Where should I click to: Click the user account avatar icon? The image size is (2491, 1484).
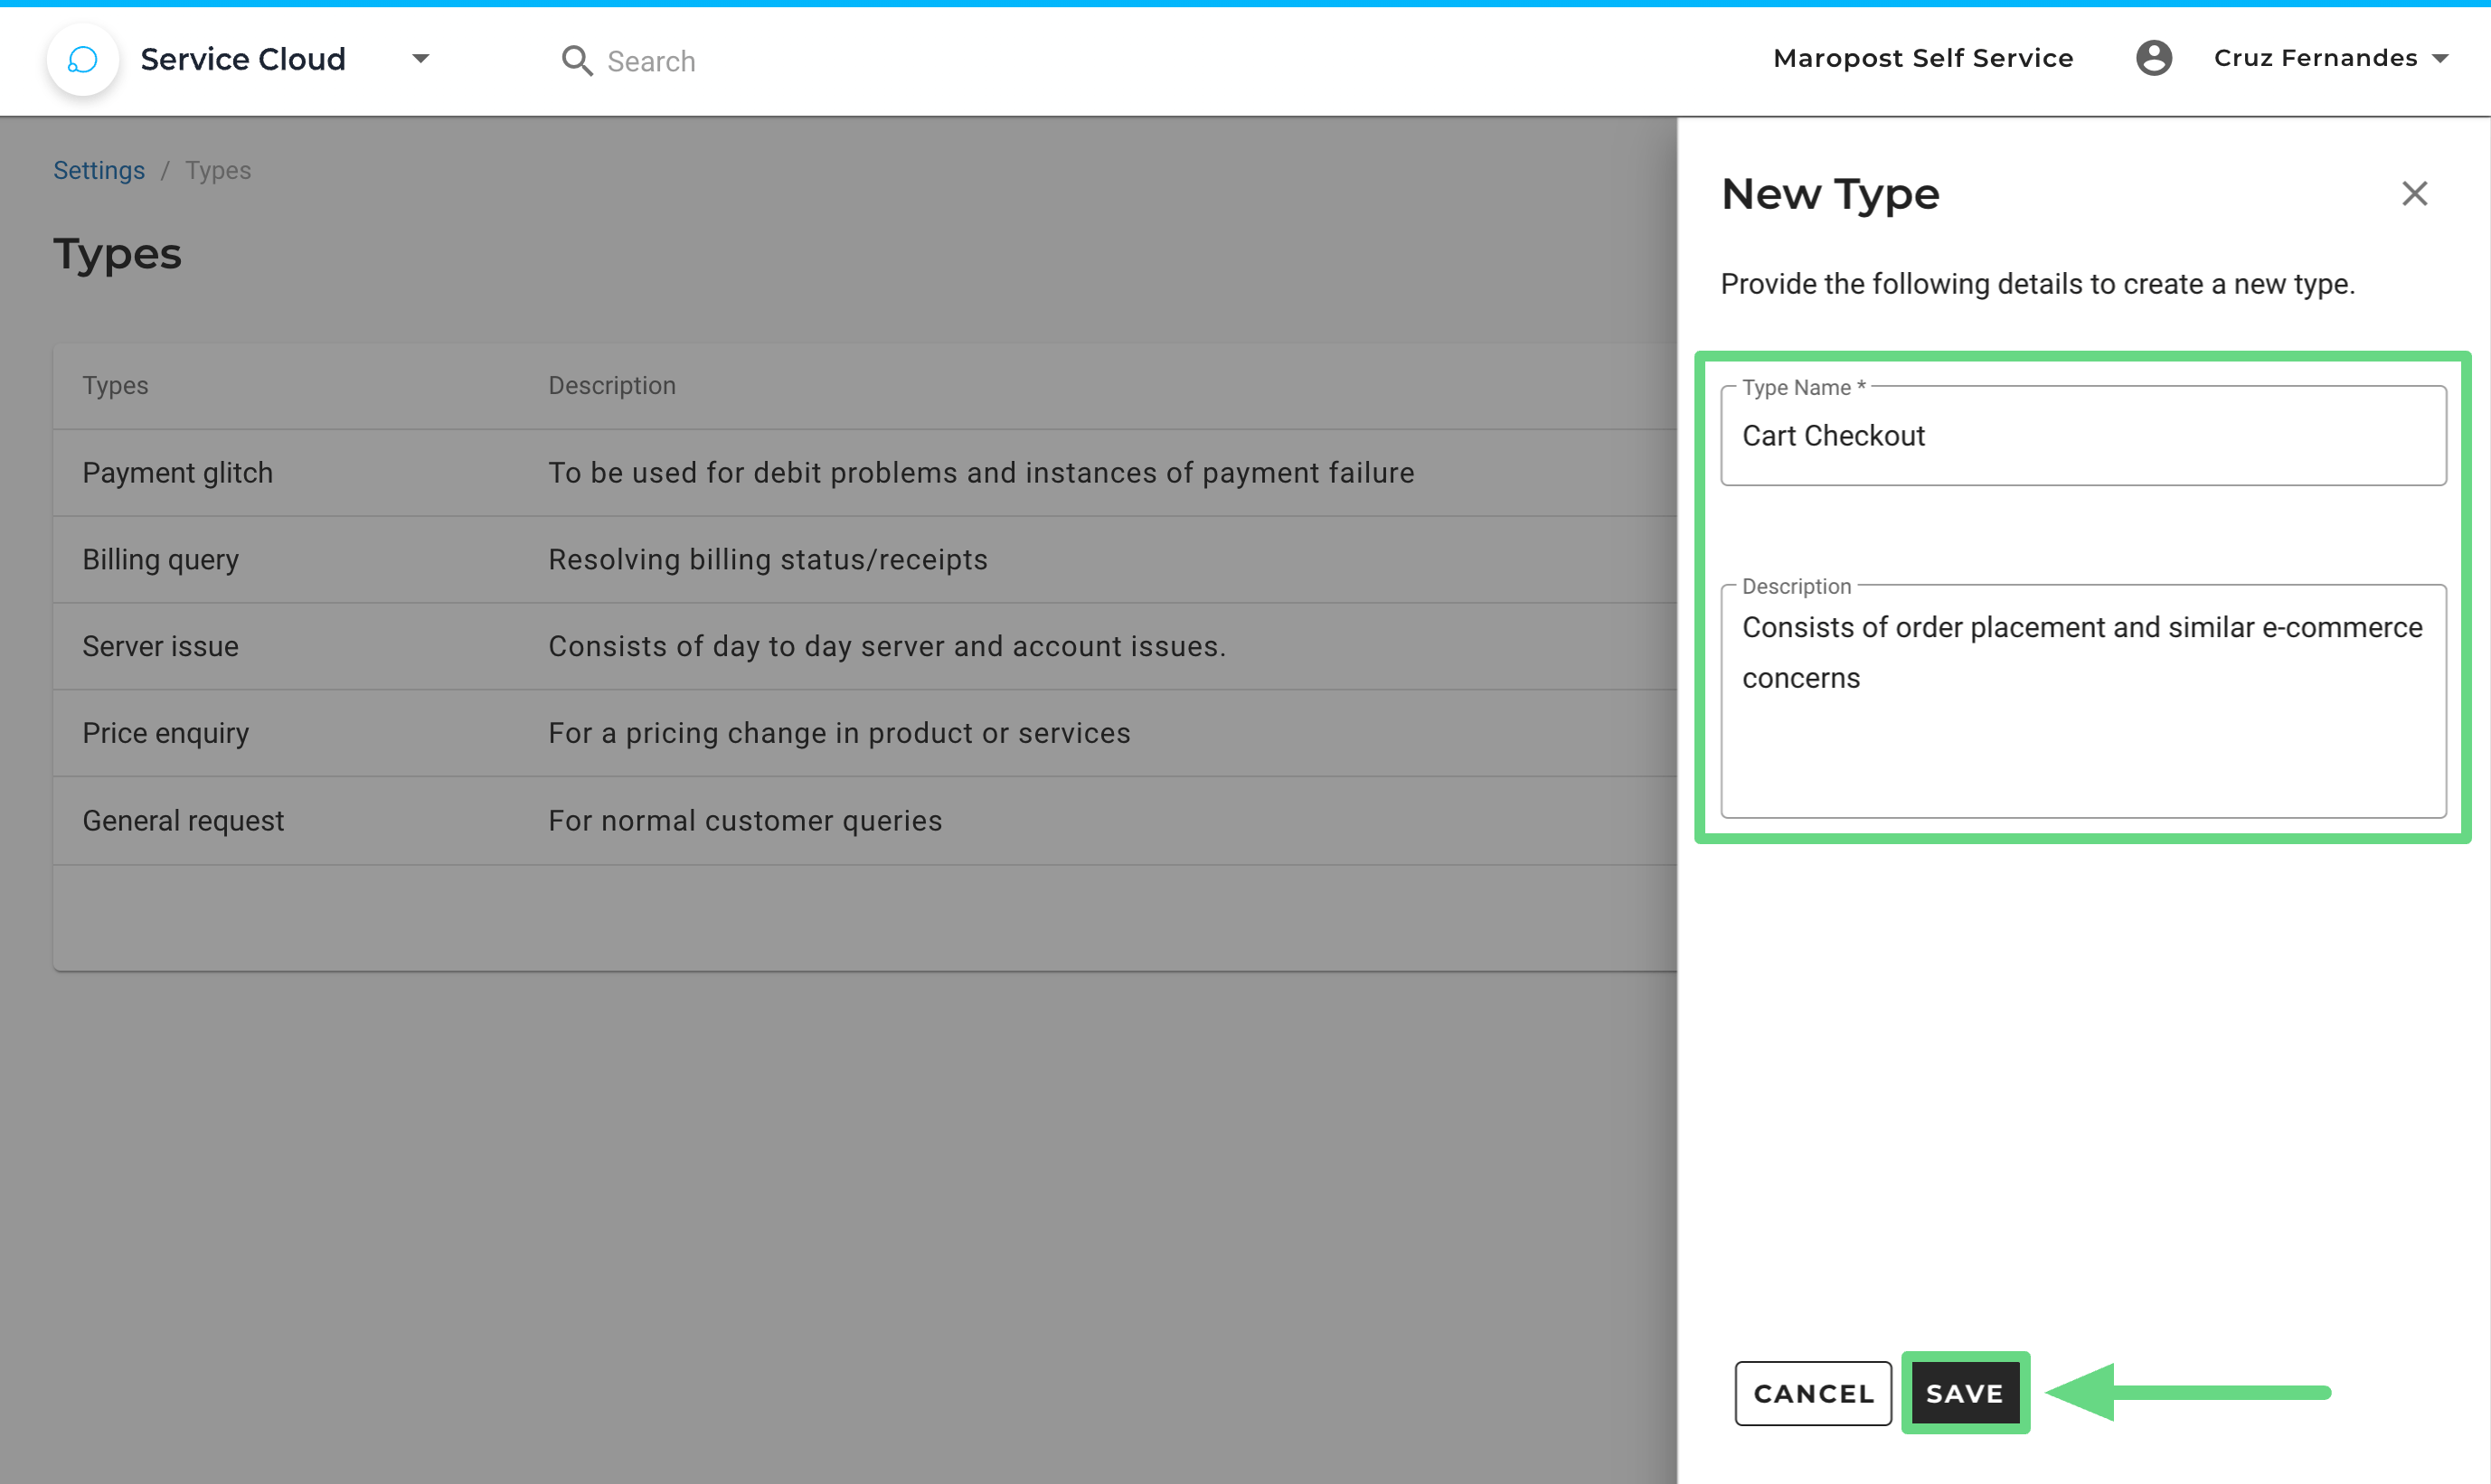pyautogui.click(x=2153, y=58)
